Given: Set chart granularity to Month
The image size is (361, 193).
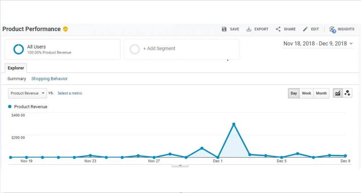Looking at the screenshot, I should 321,93.
